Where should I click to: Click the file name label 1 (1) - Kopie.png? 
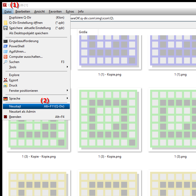pos(109,75)
